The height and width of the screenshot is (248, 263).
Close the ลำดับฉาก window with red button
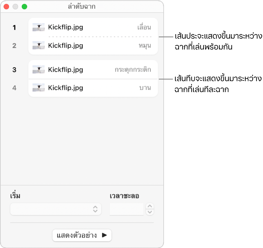click(6, 6)
